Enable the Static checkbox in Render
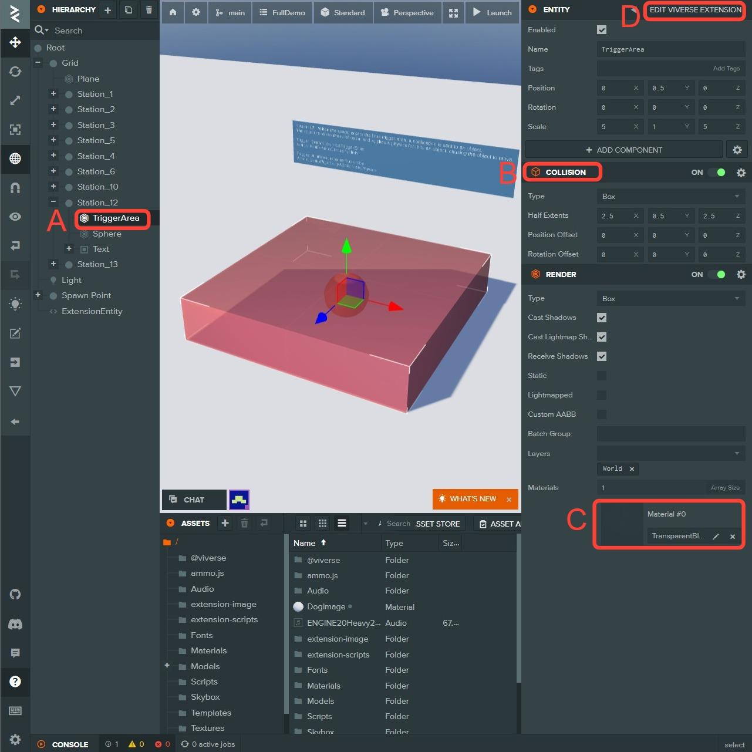The height and width of the screenshot is (752, 752). (x=602, y=376)
